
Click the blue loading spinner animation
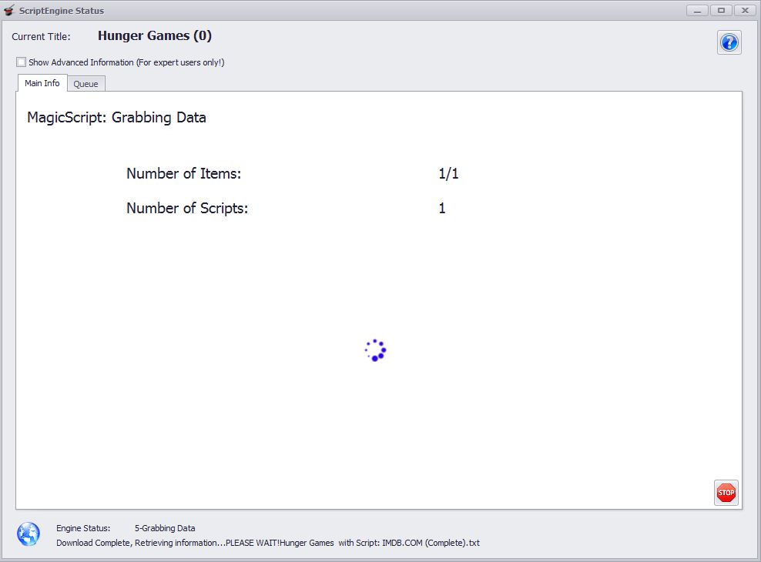pyautogui.click(x=375, y=350)
